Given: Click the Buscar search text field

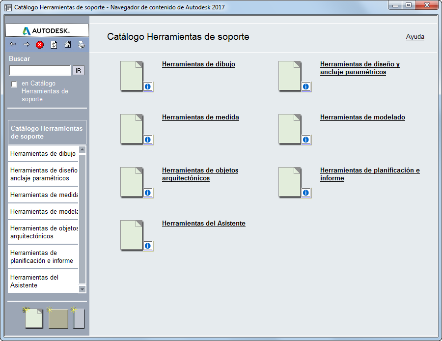Looking at the screenshot, I should click(x=40, y=70).
